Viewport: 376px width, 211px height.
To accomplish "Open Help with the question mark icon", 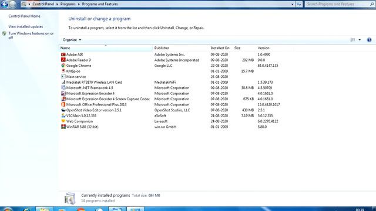I will click(369, 40).
